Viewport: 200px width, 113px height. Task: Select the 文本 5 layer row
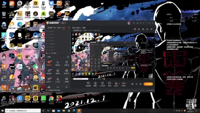58,37
